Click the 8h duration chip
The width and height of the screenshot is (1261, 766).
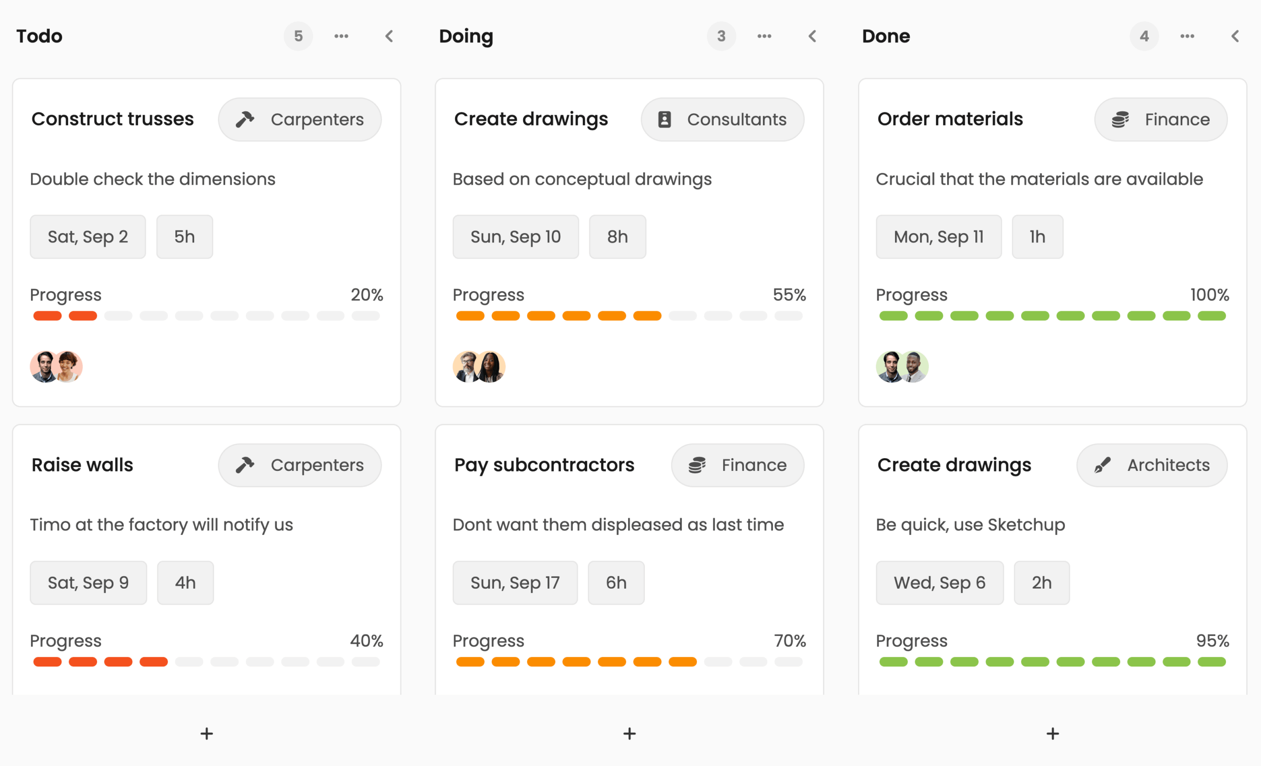pos(617,236)
